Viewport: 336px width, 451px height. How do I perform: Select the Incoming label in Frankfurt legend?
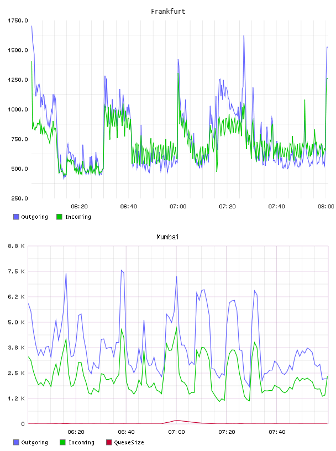[x=78, y=217]
